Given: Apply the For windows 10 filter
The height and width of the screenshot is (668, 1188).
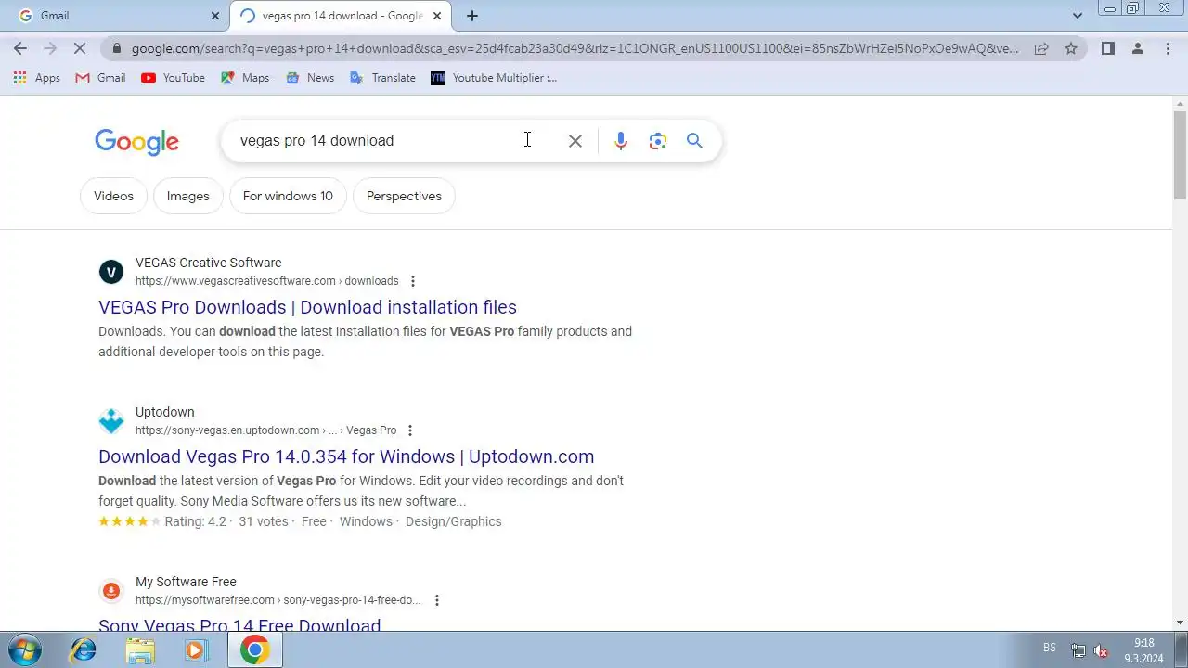Looking at the screenshot, I should point(288,196).
